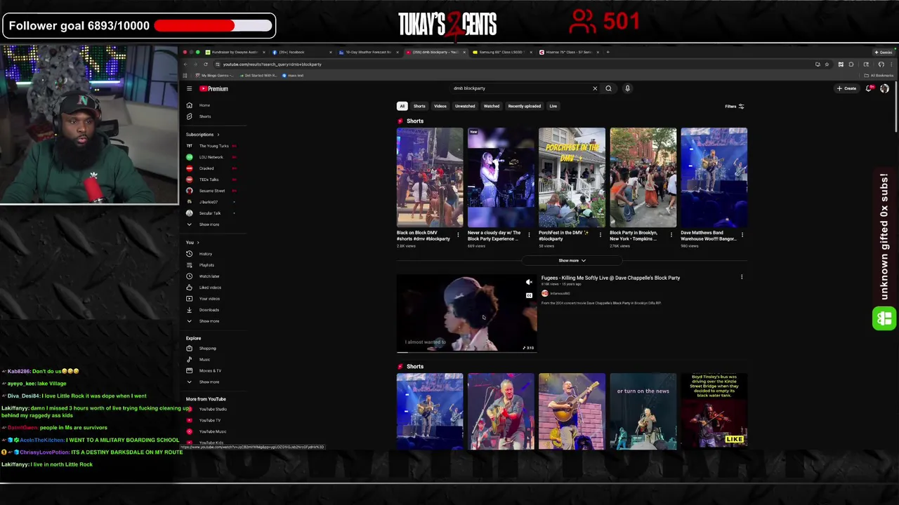This screenshot has width=899, height=505.
Task: Select the Watched filter chip
Action: 492,106
